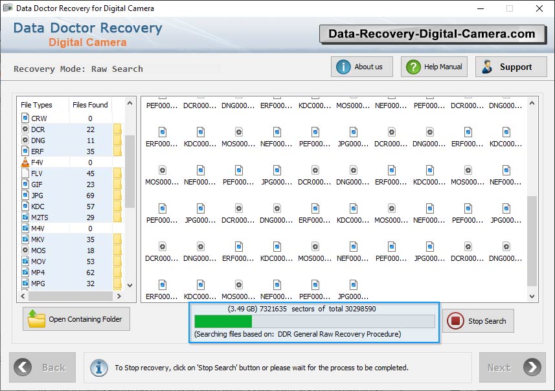Image resolution: width=555 pixels, height=391 pixels.
Task: Click the file types list scroll-right arrow
Action: pyautogui.click(x=119, y=296)
